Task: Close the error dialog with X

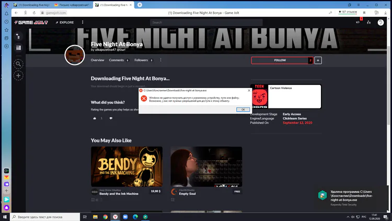Action: [x=249, y=91]
